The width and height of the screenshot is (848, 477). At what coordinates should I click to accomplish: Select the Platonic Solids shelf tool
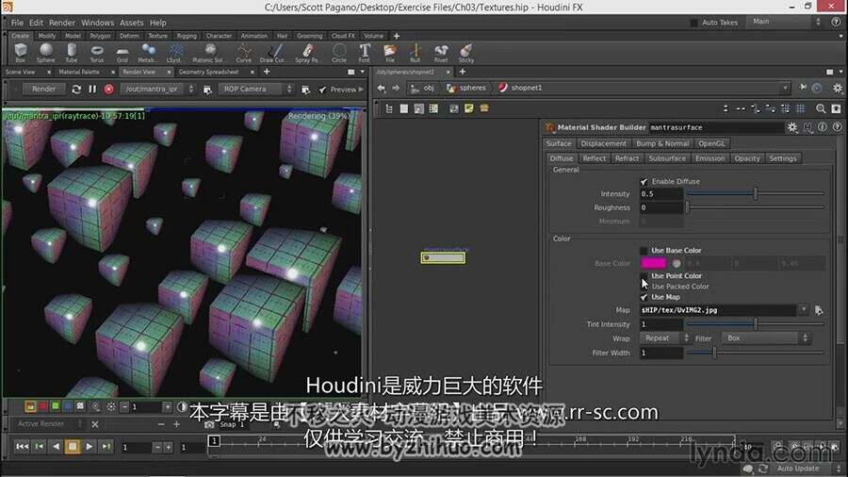[x=208, y=53]
